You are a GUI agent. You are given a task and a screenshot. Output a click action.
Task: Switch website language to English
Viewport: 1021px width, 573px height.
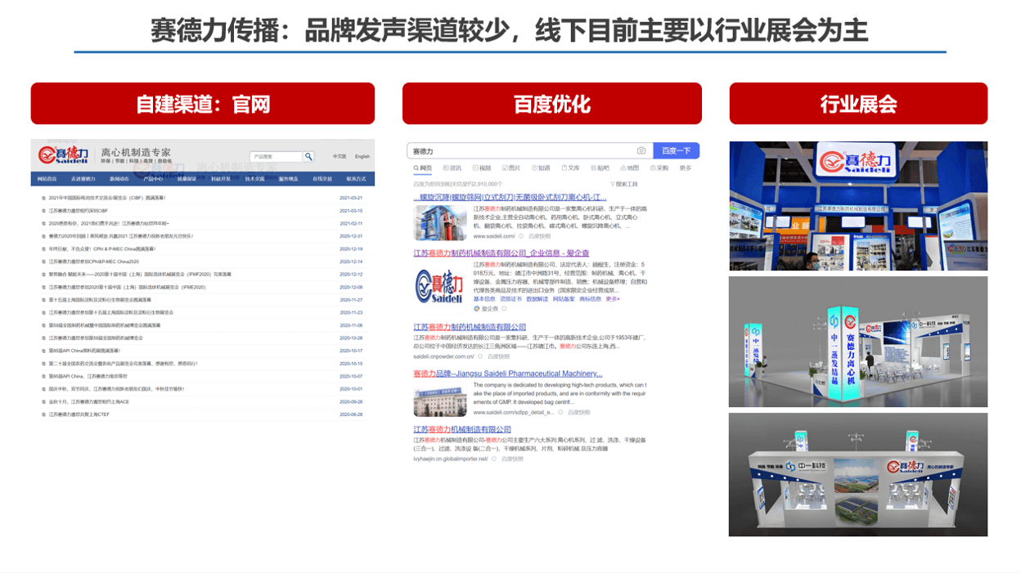coord(362,156)
